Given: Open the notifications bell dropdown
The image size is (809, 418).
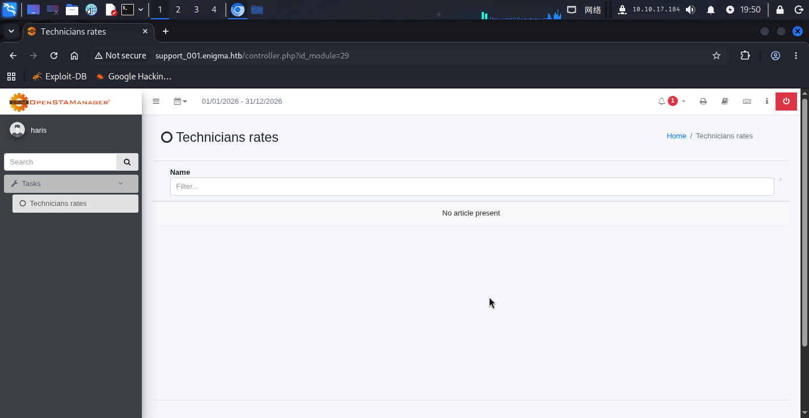Looking at the screenshot, I should pos(672,102).
